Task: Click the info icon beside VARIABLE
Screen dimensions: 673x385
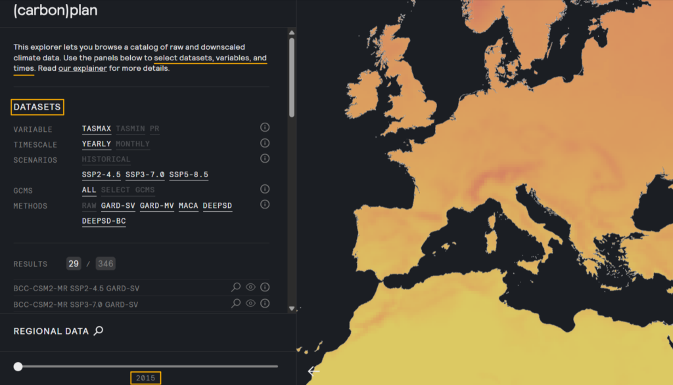Action: (x=265, y=127)
